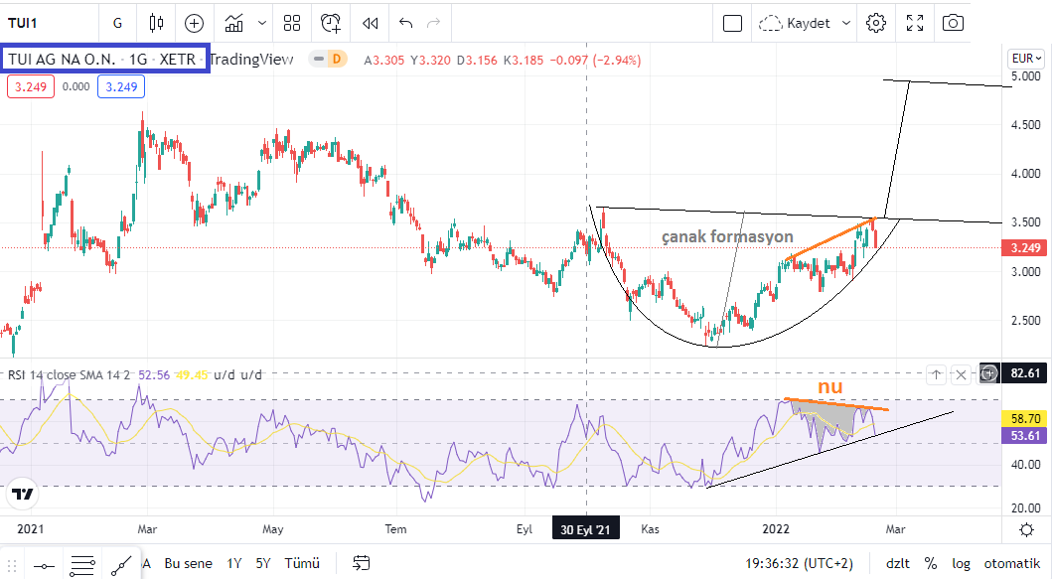Open the multi-line drawing tool
1052x579 pixels.
click(82, 565)
